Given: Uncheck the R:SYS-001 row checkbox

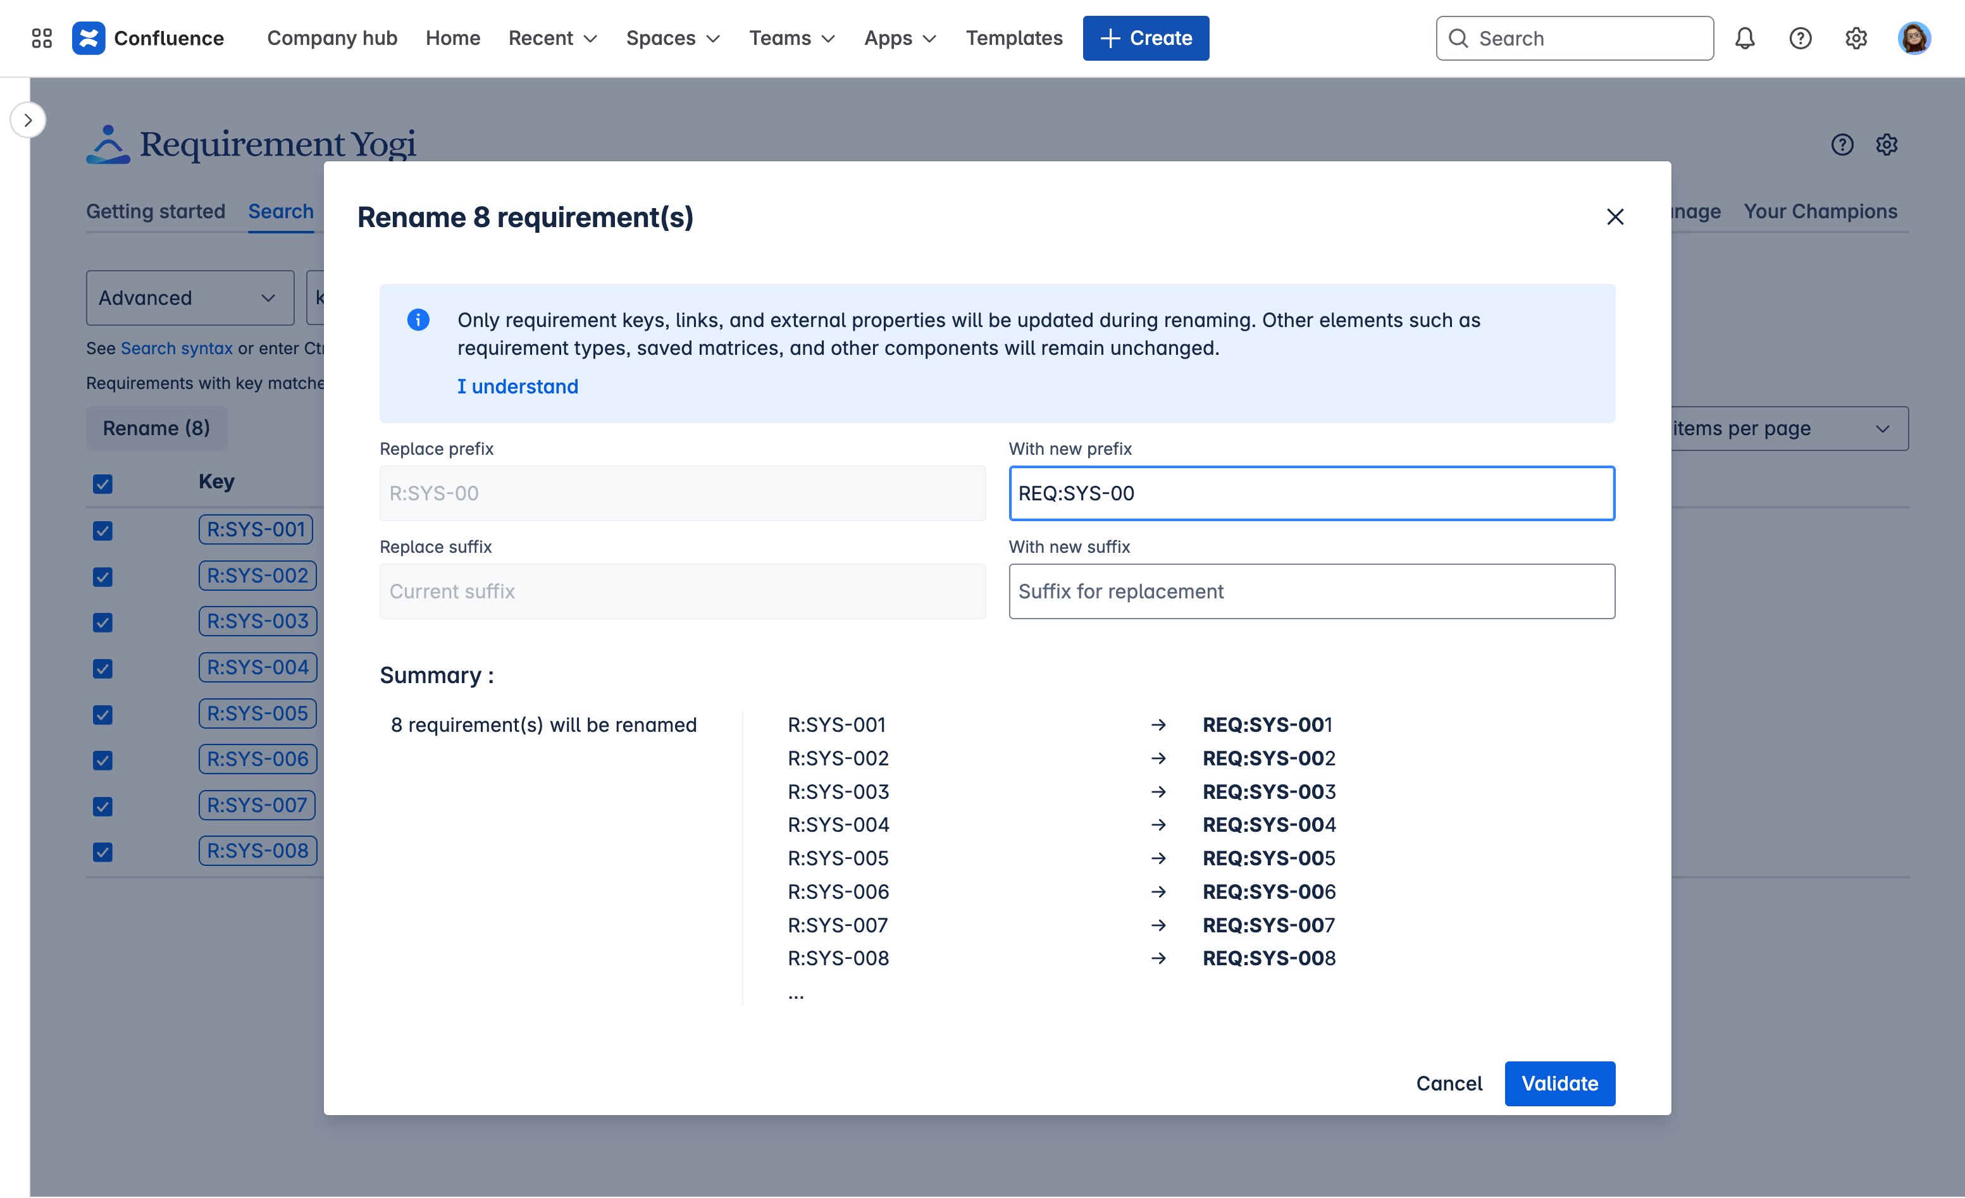Looking at the screenshot, I should tap(103, 531).
